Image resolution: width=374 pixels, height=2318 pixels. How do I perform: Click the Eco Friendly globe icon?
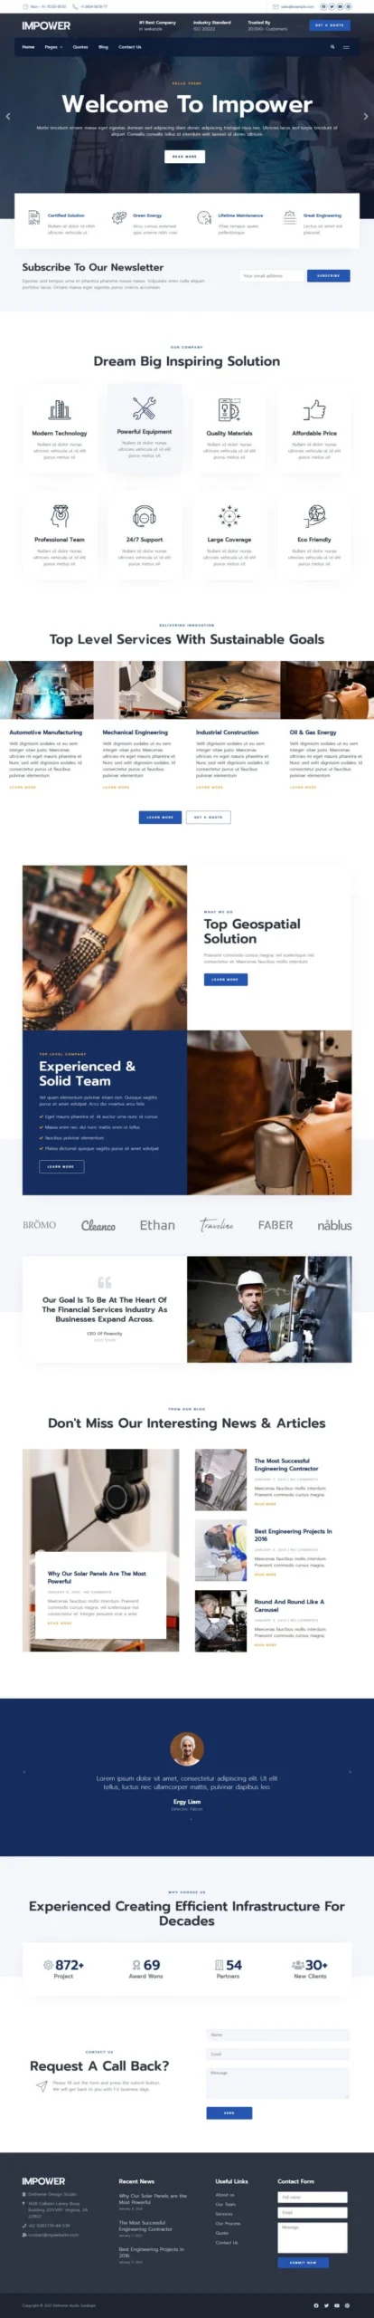[x=314, y=516]
